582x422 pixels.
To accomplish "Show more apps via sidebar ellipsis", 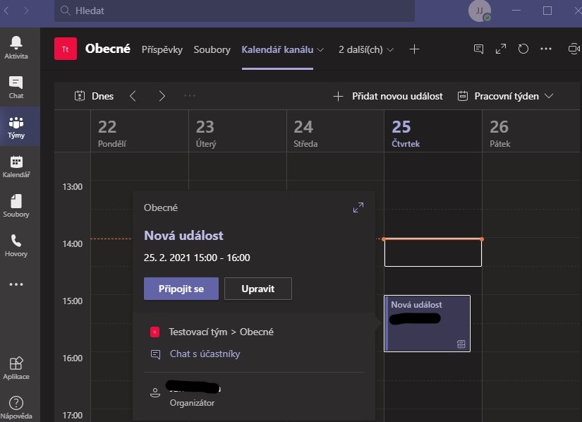I will 16,284.
